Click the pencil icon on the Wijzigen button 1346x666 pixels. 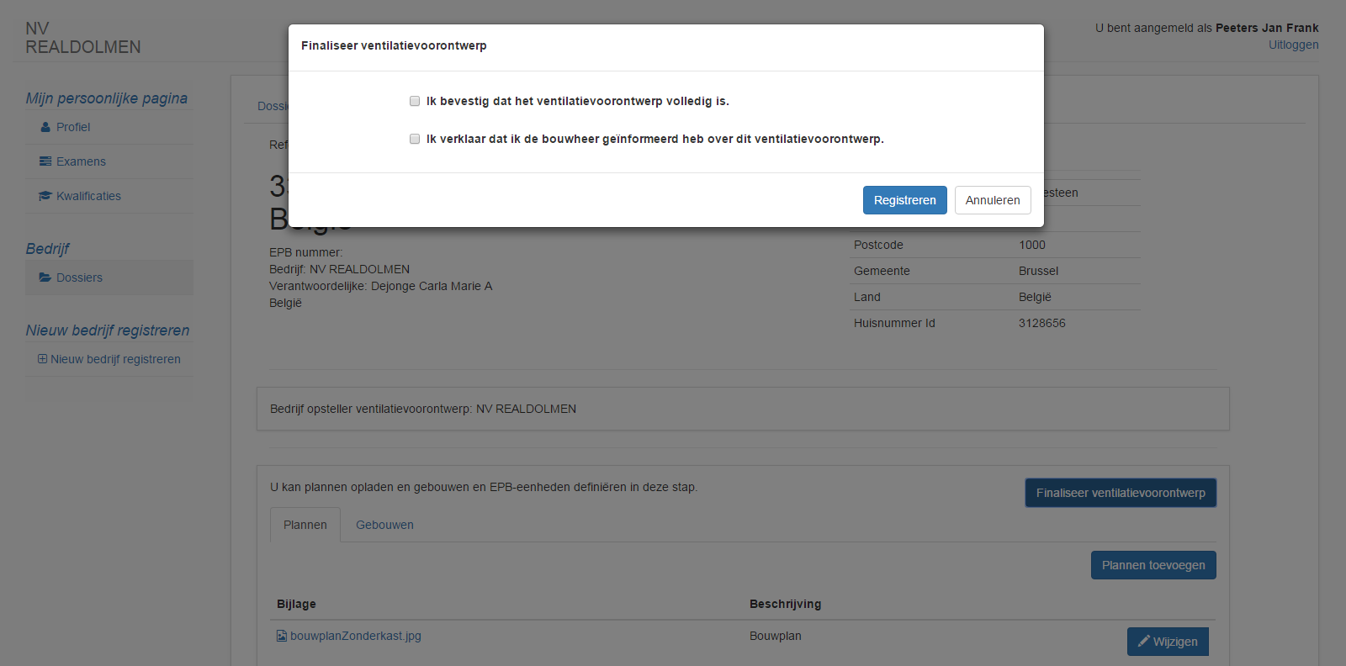click(1144, 641)
